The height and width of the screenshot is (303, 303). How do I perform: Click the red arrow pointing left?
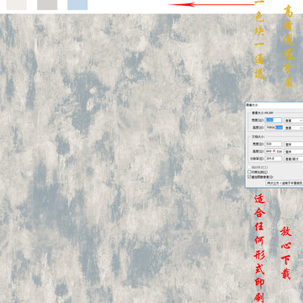point(212,4)
